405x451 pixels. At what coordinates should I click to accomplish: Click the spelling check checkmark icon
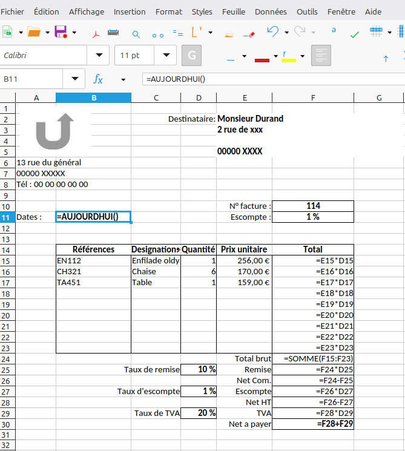[x=354, y=35]
